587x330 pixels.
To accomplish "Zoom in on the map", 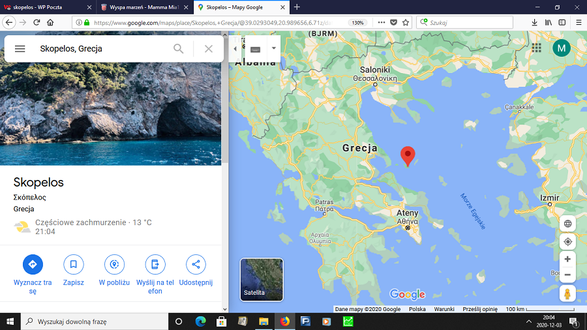I will [567, 259].
